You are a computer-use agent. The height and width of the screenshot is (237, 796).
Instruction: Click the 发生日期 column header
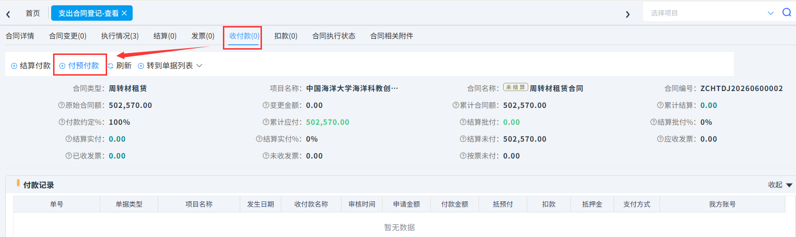tap(261, 204)
